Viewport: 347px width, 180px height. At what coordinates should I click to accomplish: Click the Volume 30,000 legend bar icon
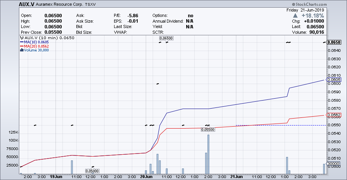coord(22,50)
